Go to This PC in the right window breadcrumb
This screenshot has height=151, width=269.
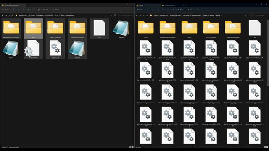click(156, 15)
